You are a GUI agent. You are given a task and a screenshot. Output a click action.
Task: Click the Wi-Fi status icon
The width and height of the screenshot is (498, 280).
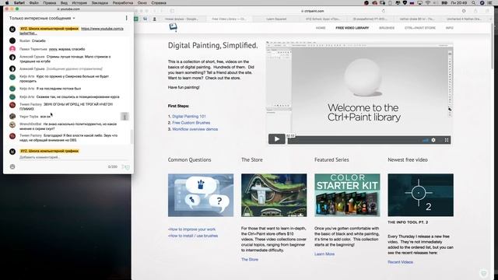click(428, 3)
